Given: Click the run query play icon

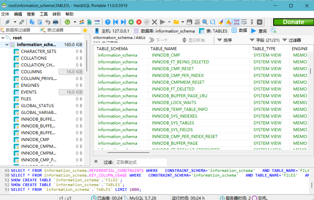Looking at the screenshot, I should [x=162, y=22].
